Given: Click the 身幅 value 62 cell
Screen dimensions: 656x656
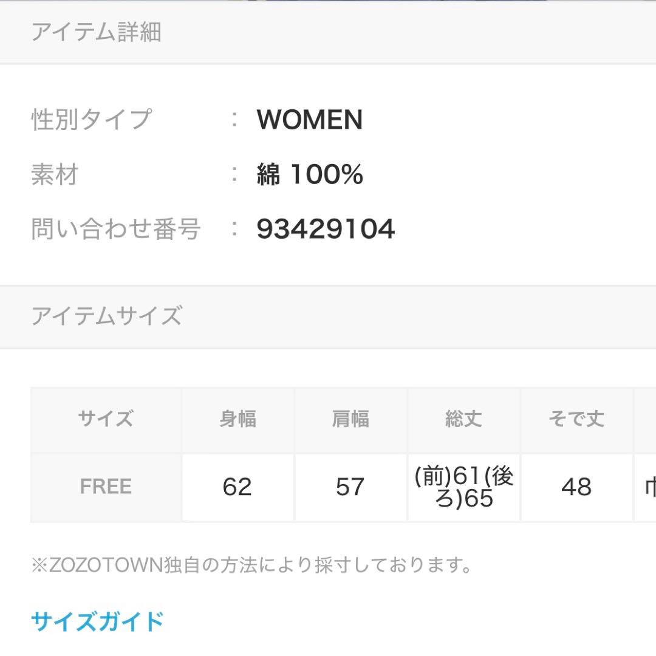Looking at the screenshot, I should point(237,487).
